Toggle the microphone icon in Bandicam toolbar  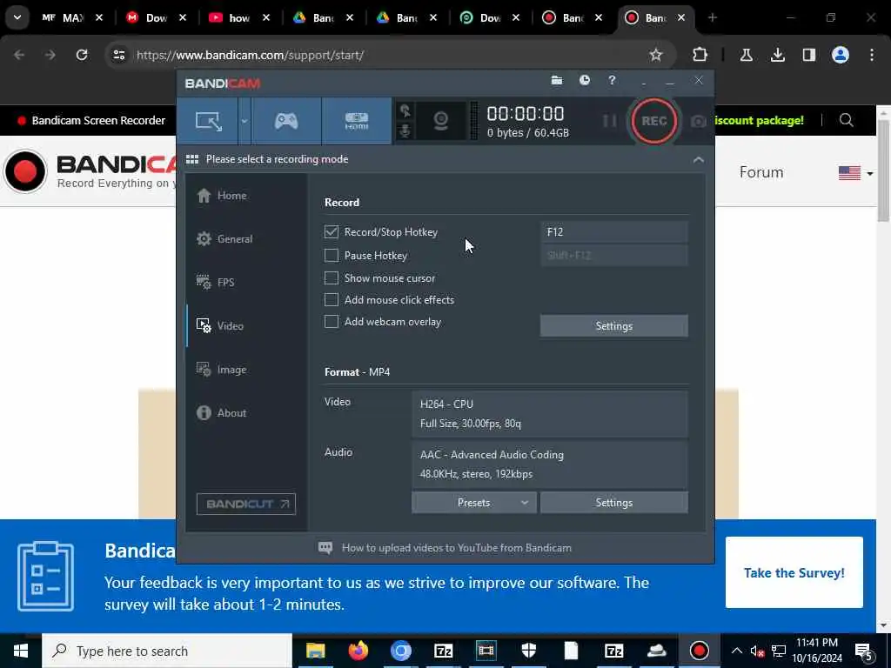405,132
